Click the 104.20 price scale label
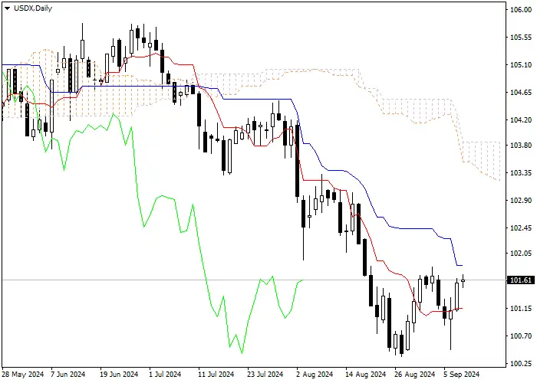This screenshot has height=383, width=537. [x=521, y=120]
